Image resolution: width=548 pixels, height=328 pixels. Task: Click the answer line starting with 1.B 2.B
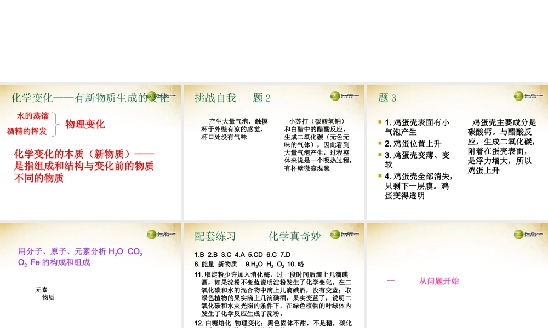click(242, 255)
